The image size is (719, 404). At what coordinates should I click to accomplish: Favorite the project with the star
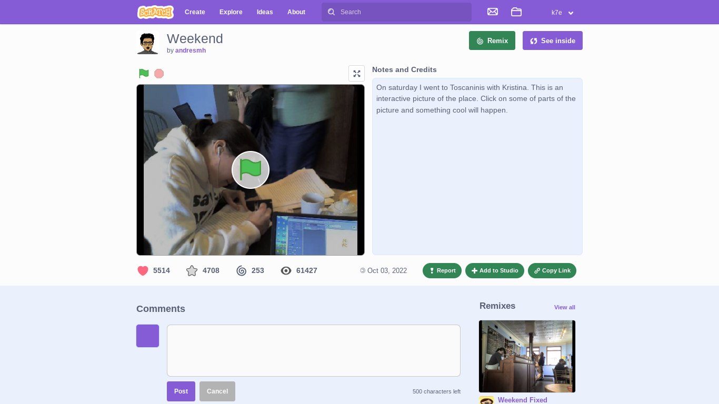click(192, 270)
